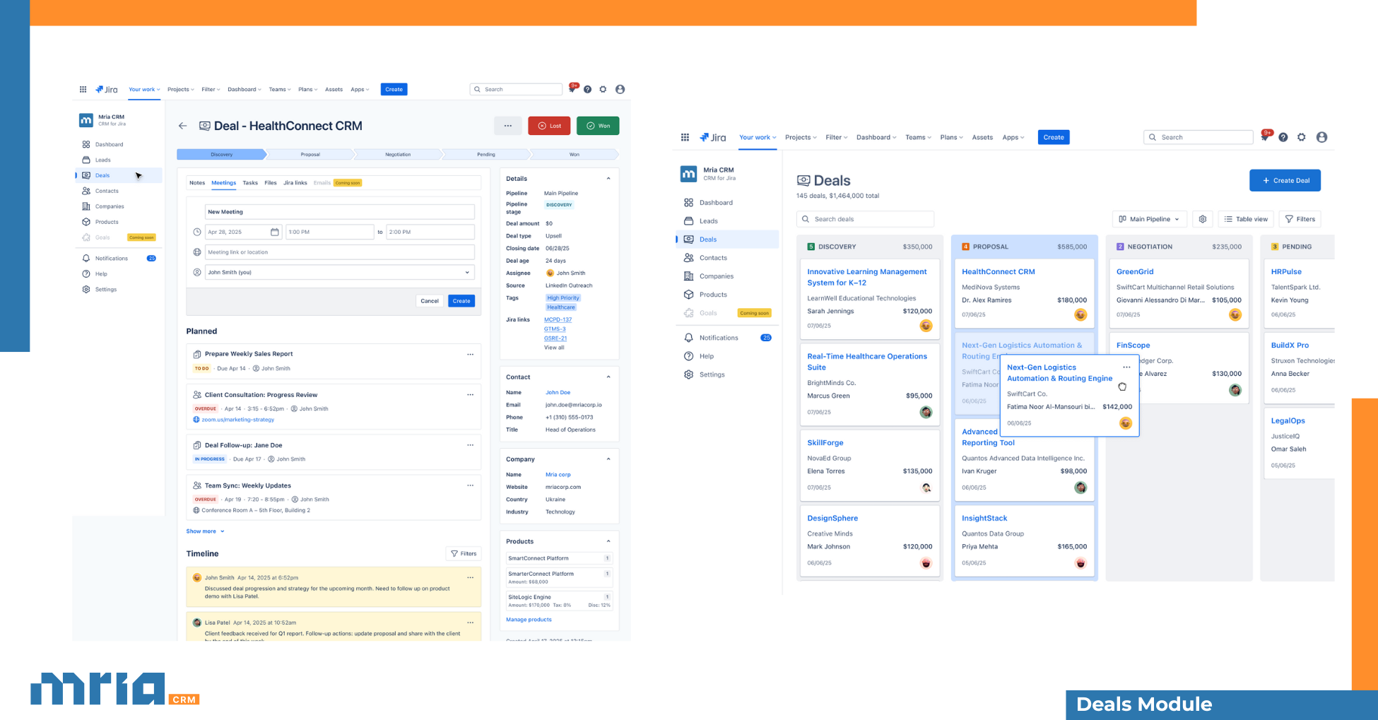
Task: Select the Proposal pipeline stage
Action: click(310, 154)
